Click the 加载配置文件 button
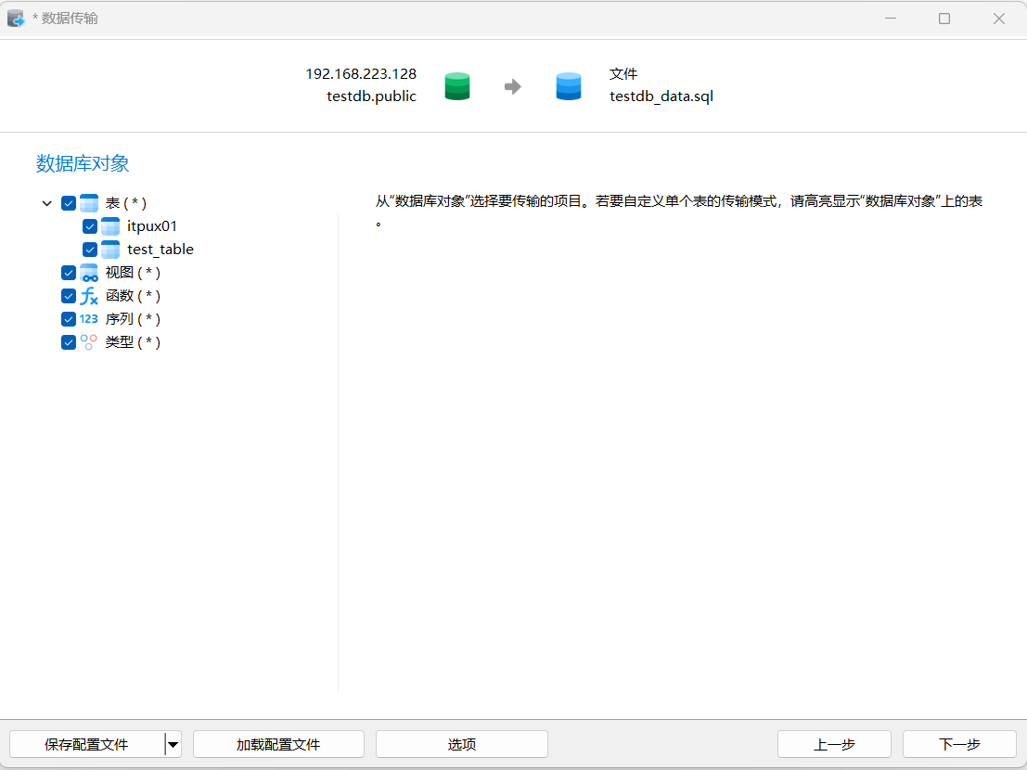 (x=278, y=744)
